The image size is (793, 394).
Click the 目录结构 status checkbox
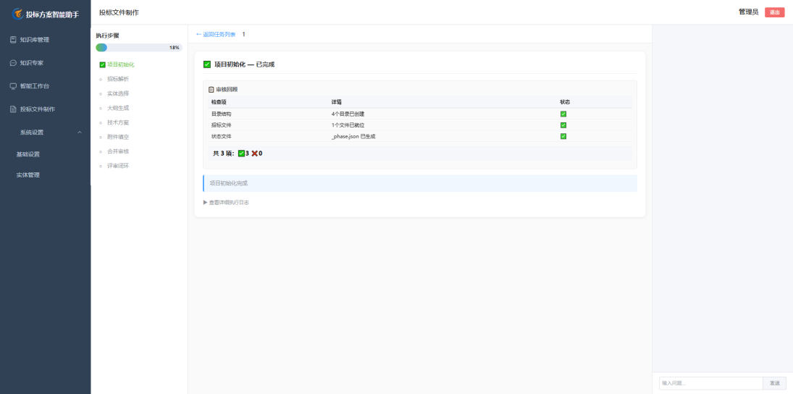(x=563, y=114)
